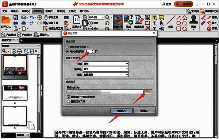Click the strikethrough text T icon
The height and width of the screenshot is (139, 219).
tap(154, 23)
